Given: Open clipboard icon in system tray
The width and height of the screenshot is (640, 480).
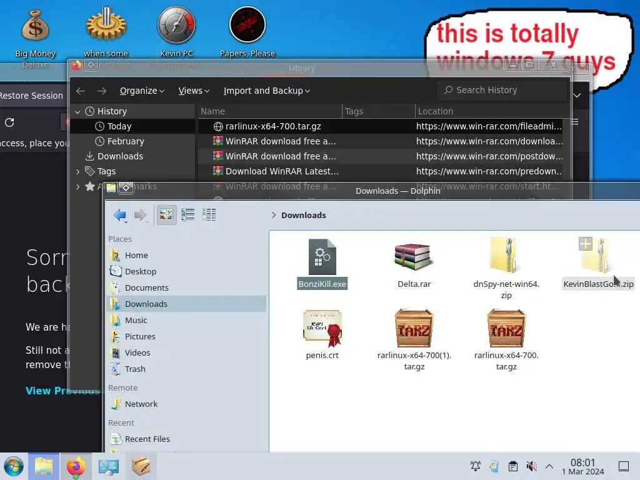Looking at the screenshot, I should tap(512, 466).
